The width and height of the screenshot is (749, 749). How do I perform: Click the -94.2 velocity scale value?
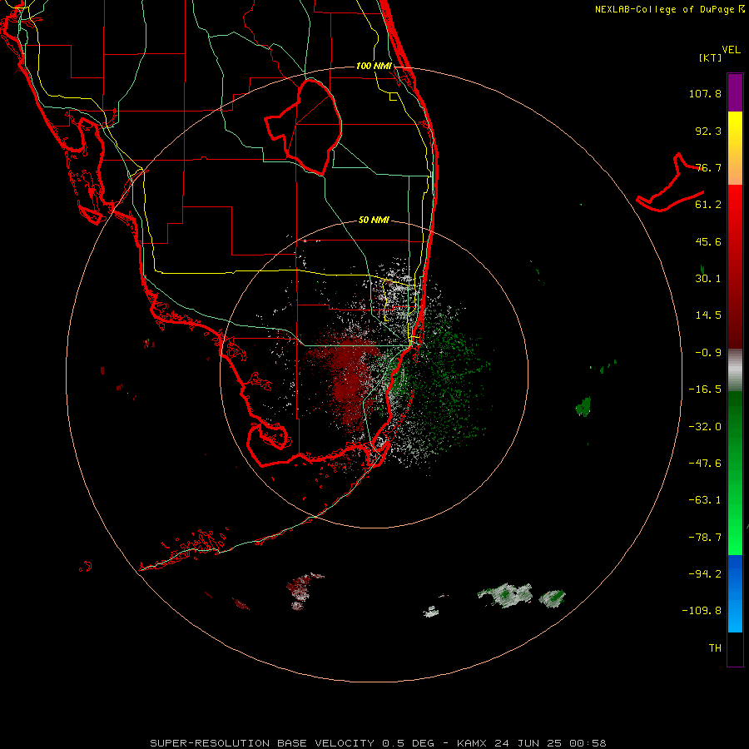(705, 574)
